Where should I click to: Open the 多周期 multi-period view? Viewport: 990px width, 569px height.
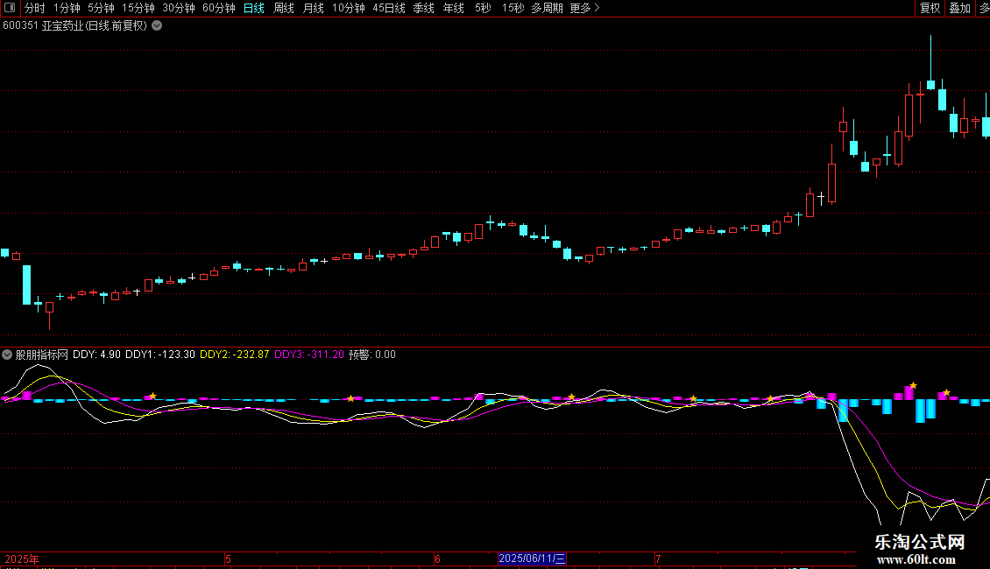pyautogui.click(x=547, y=8)
